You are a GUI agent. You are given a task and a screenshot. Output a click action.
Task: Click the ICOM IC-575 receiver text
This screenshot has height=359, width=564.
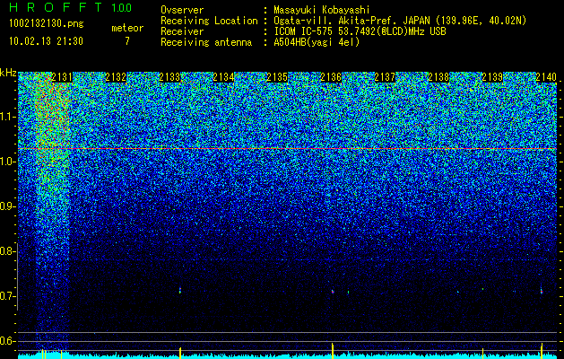[x=360, y=31]
